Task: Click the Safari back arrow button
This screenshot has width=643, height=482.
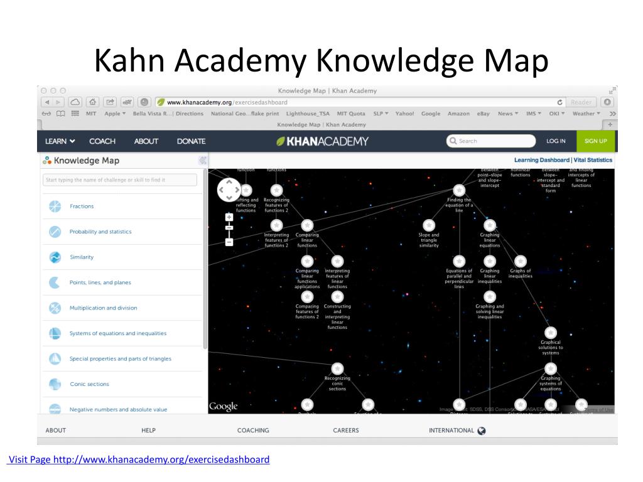Action: [x=47, y=102]
